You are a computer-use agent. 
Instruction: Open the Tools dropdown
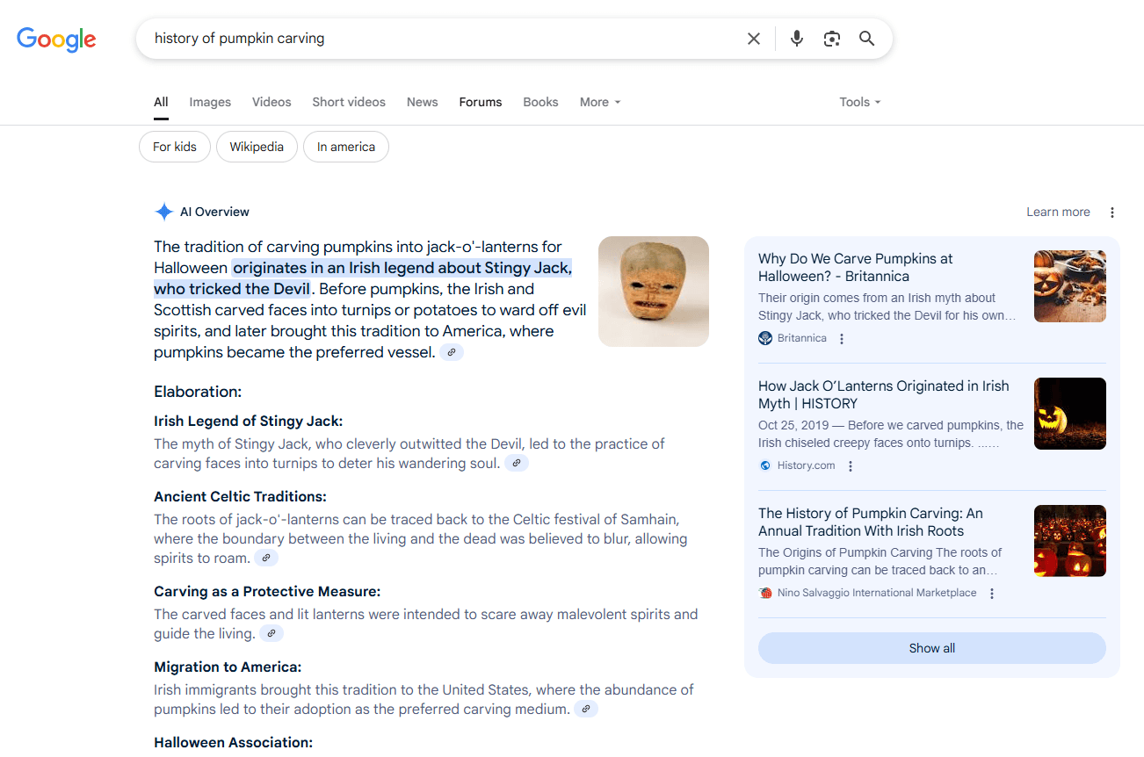click(859, 102)
